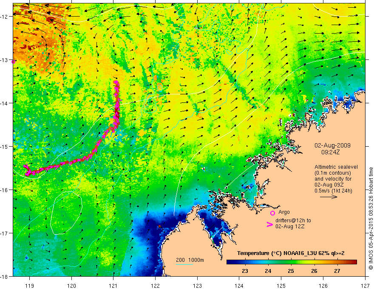Click the colorbar tick label 26

coord(314,271)
